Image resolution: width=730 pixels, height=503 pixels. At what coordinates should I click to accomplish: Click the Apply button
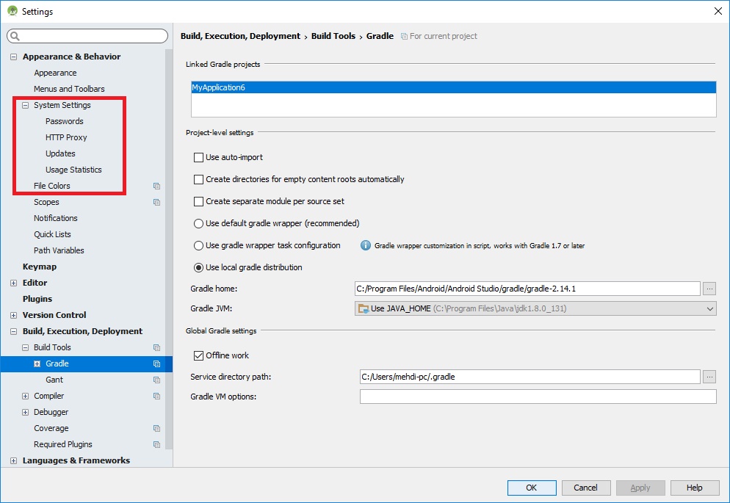click(640, 488)
